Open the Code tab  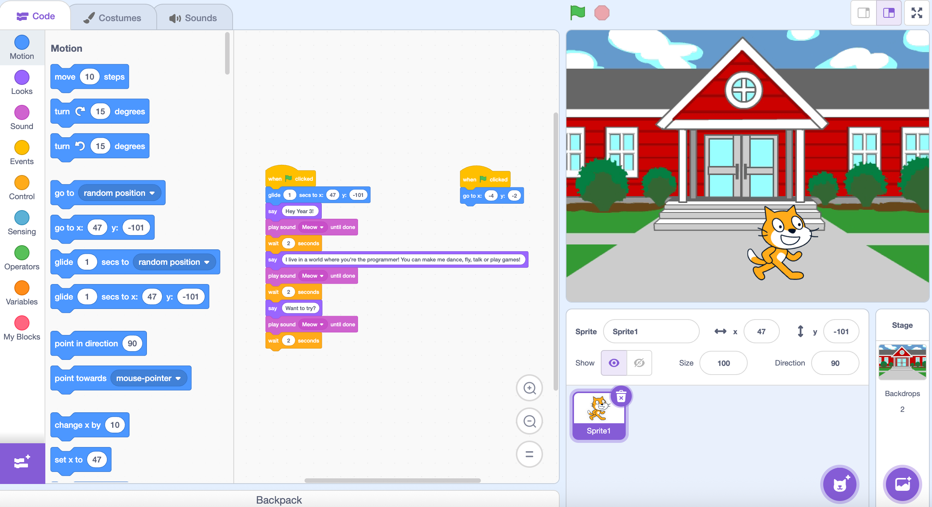click(35, 16)
